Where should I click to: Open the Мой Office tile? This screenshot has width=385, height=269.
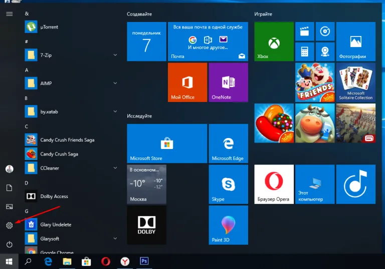point(187,82)
